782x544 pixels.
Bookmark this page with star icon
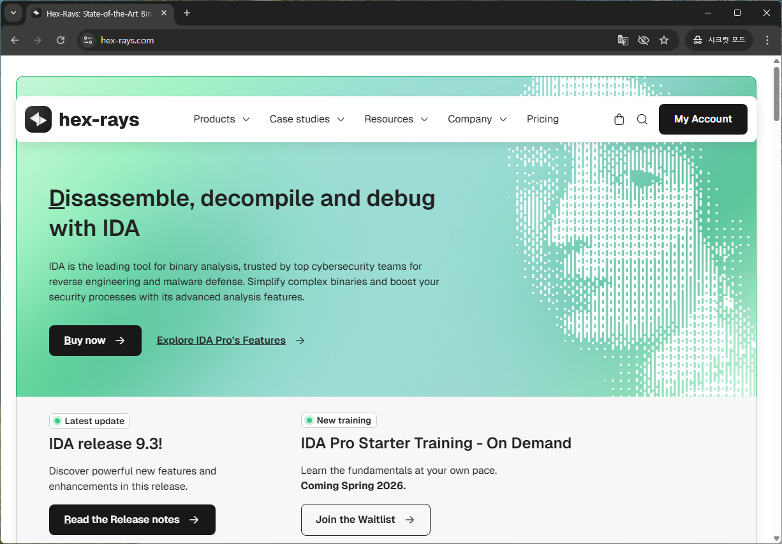coord(664,40)
